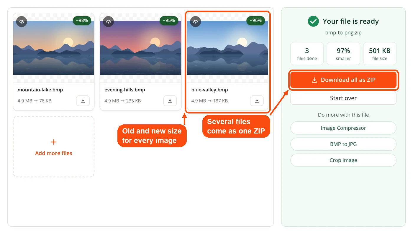Click the 97% smaller stat
Viewport: 413px width, 234px height.
point(343,54)
